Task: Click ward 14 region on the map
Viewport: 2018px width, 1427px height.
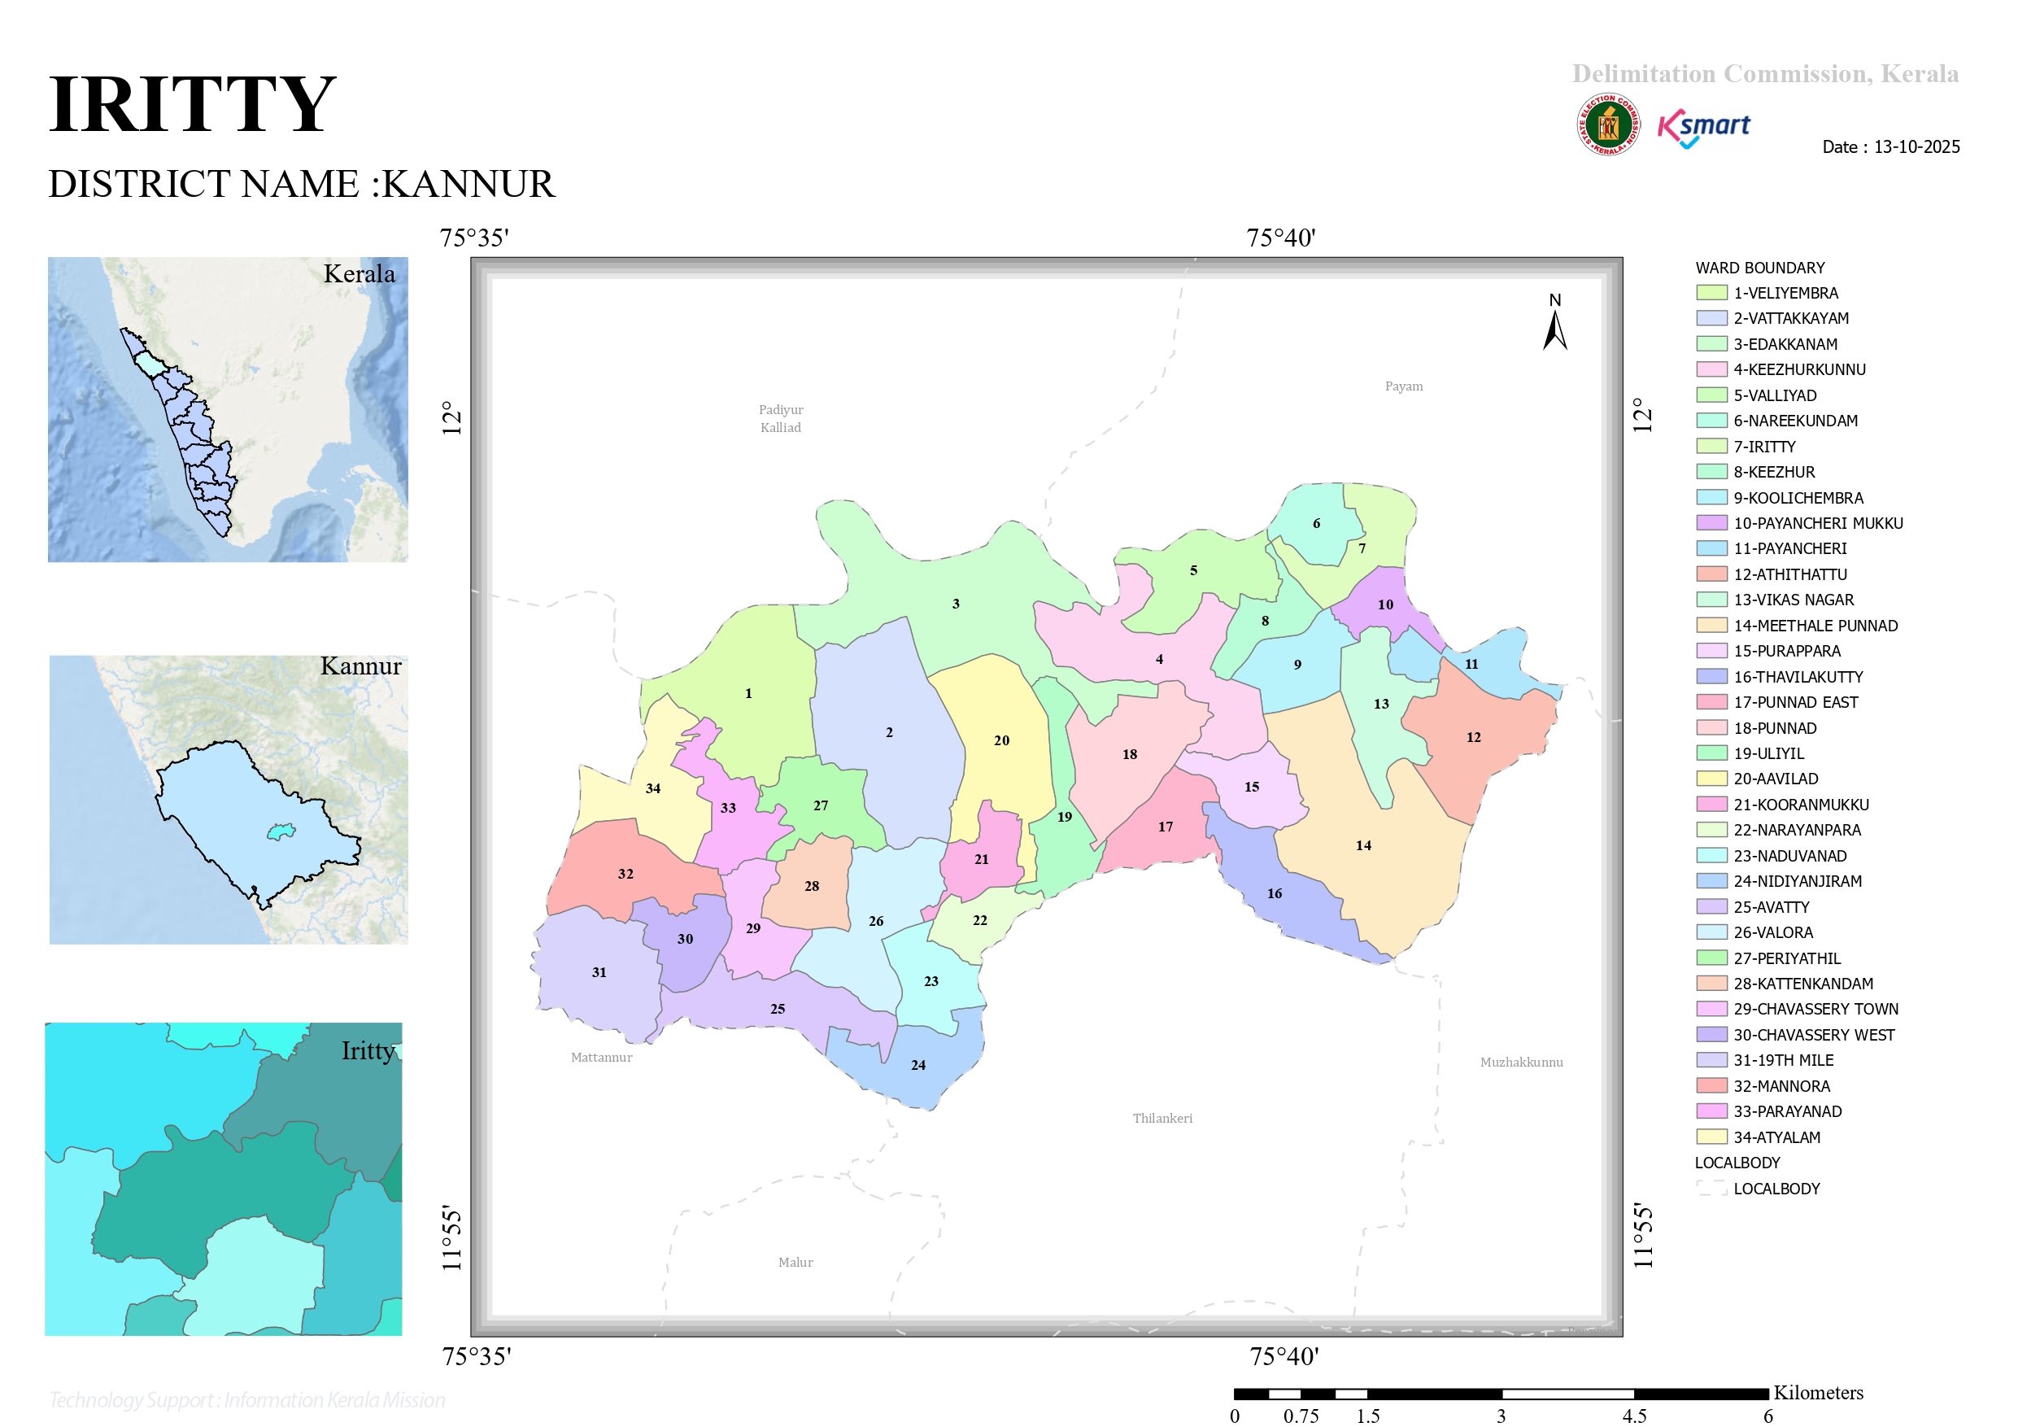Action: (1363, 845)
